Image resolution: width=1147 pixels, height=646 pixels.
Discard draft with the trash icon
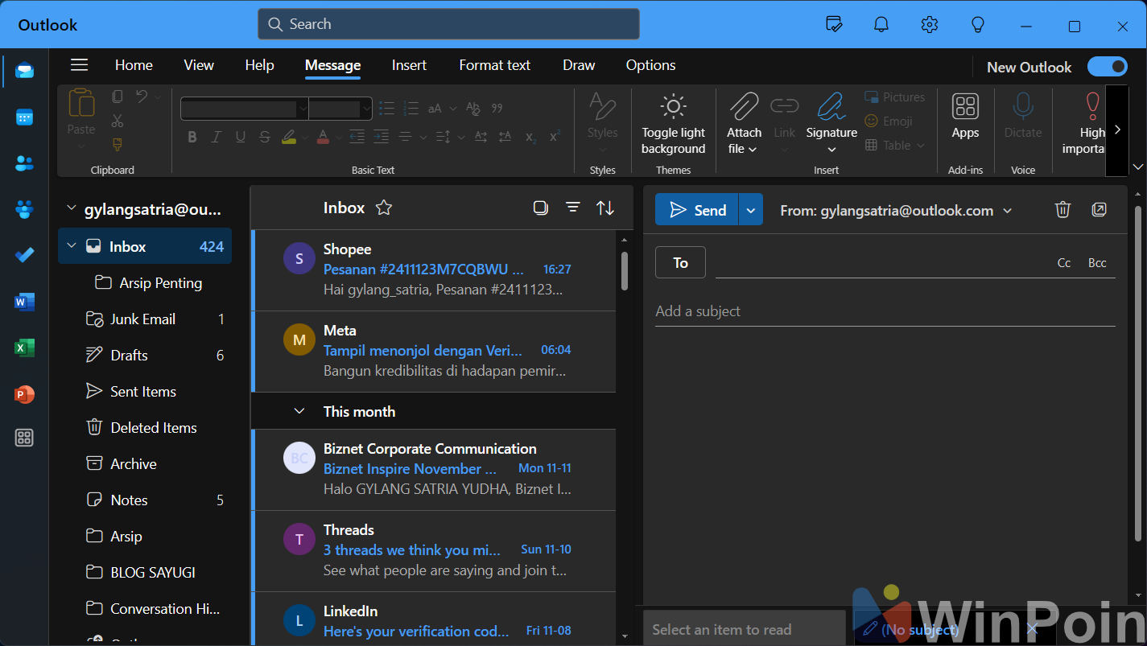pyautogui.click(x=1062, y=210)
